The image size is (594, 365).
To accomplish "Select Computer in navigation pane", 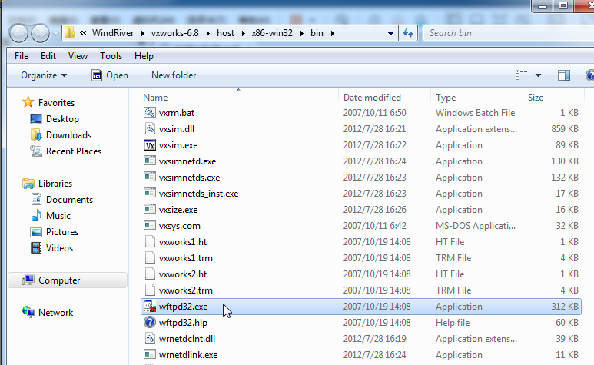I will (68, 280).
